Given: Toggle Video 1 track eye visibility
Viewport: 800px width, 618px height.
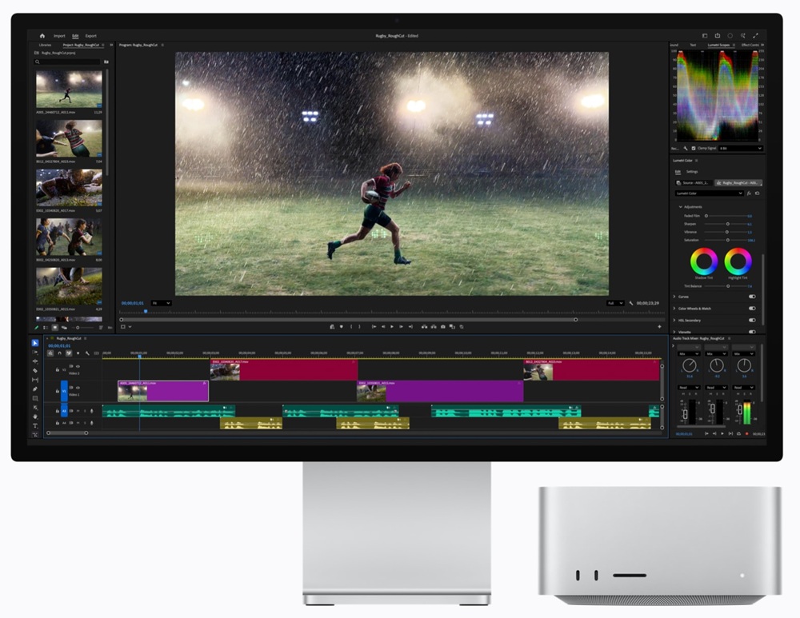Looking at the screenshot, I should 78,388.
